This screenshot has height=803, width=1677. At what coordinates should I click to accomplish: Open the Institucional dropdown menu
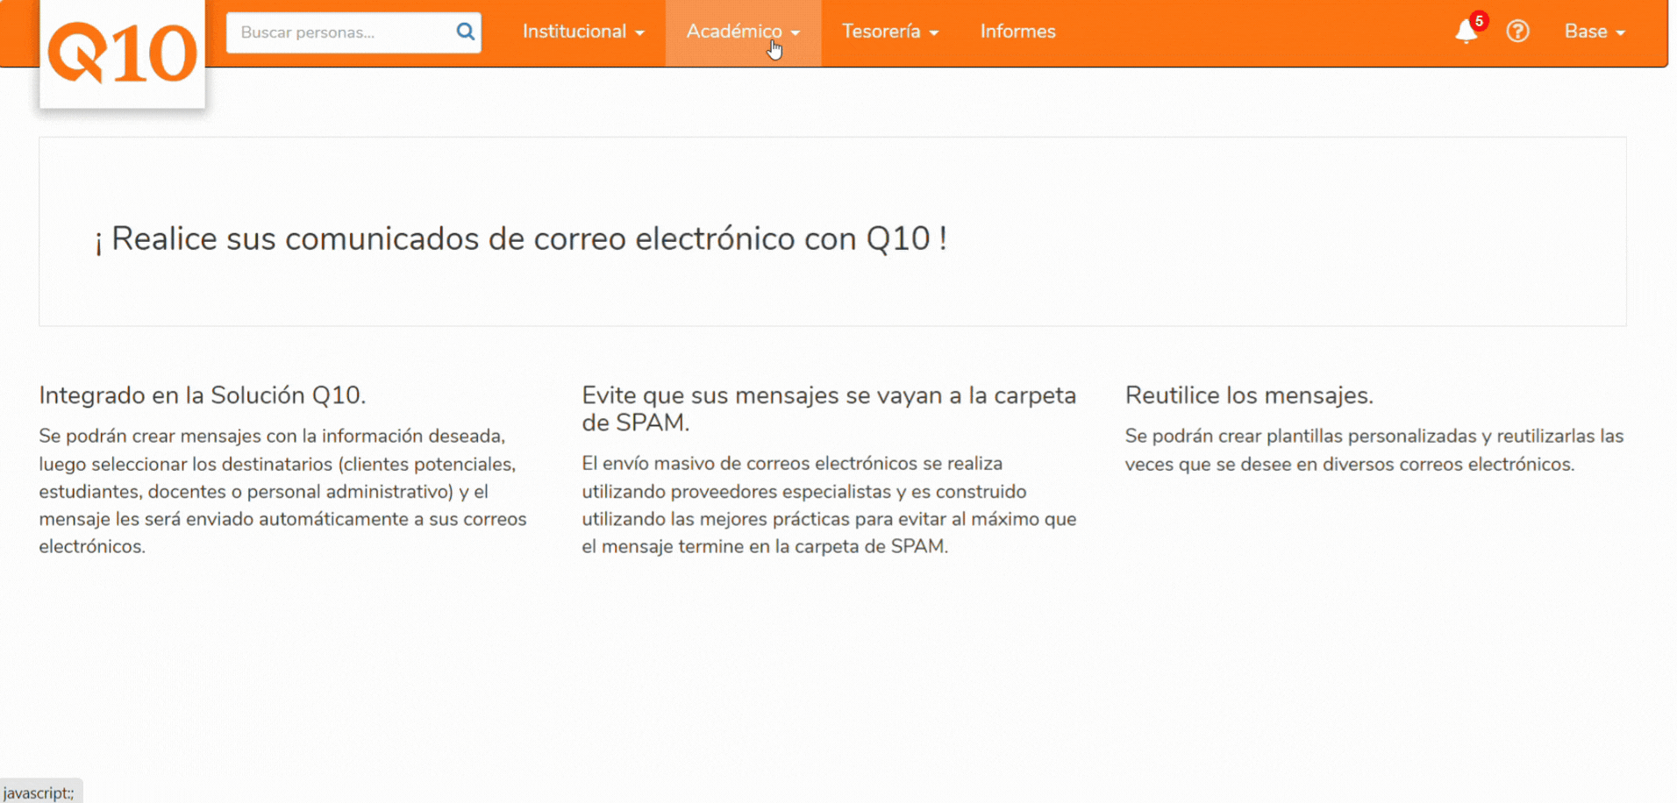583,32
